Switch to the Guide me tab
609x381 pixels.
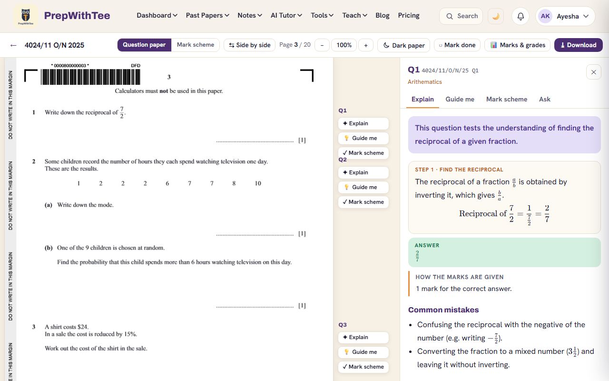460,99
